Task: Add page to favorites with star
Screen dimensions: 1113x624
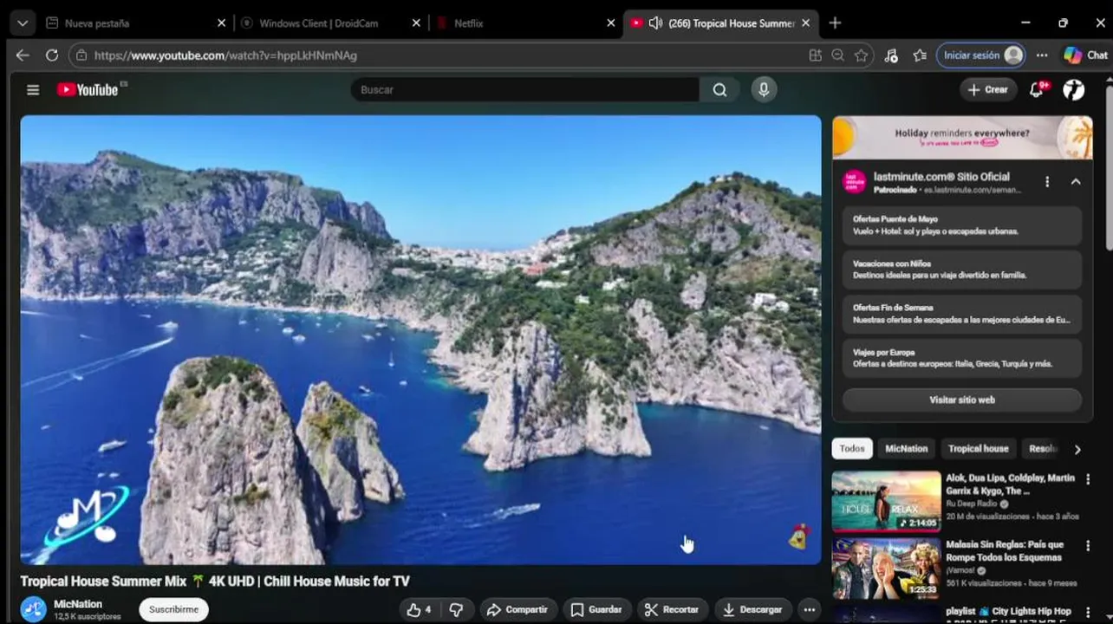Action: (861, 55)
